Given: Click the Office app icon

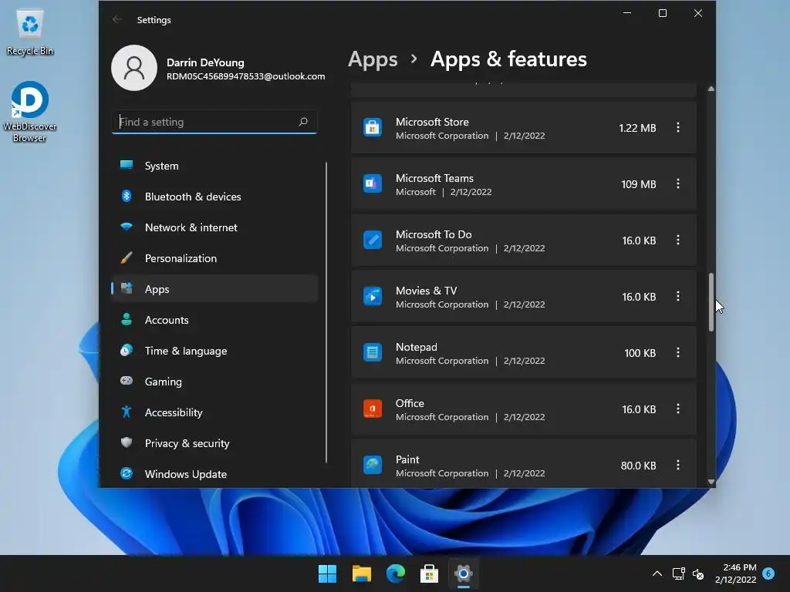Looking at the screenshot, I should [x=373, y=409].
